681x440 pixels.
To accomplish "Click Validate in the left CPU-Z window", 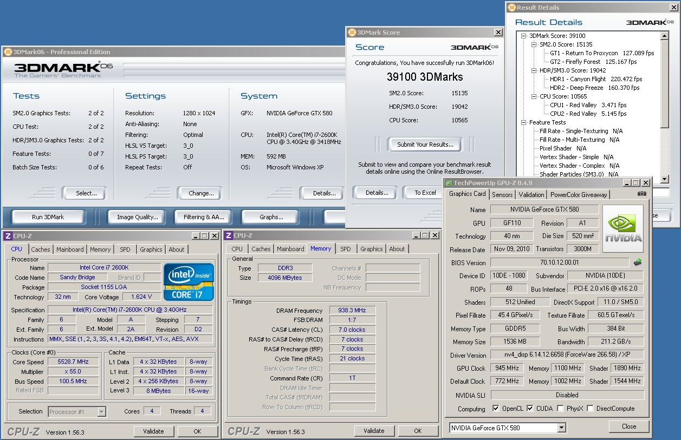I will [153, 431].
